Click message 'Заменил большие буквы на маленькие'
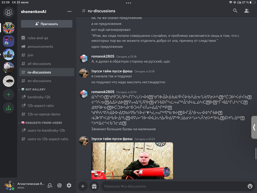The height and width of the screenshot is (193, 257). [124, 129]
